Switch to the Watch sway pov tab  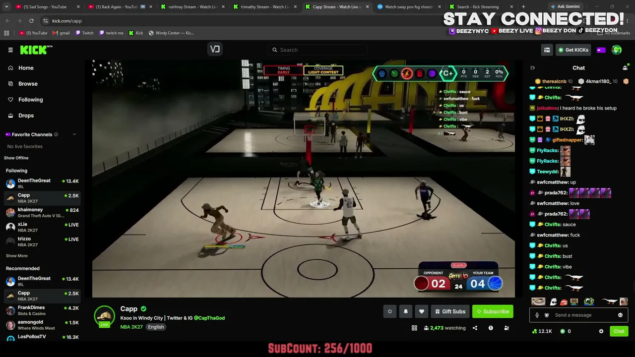click(x=409, y=7)
